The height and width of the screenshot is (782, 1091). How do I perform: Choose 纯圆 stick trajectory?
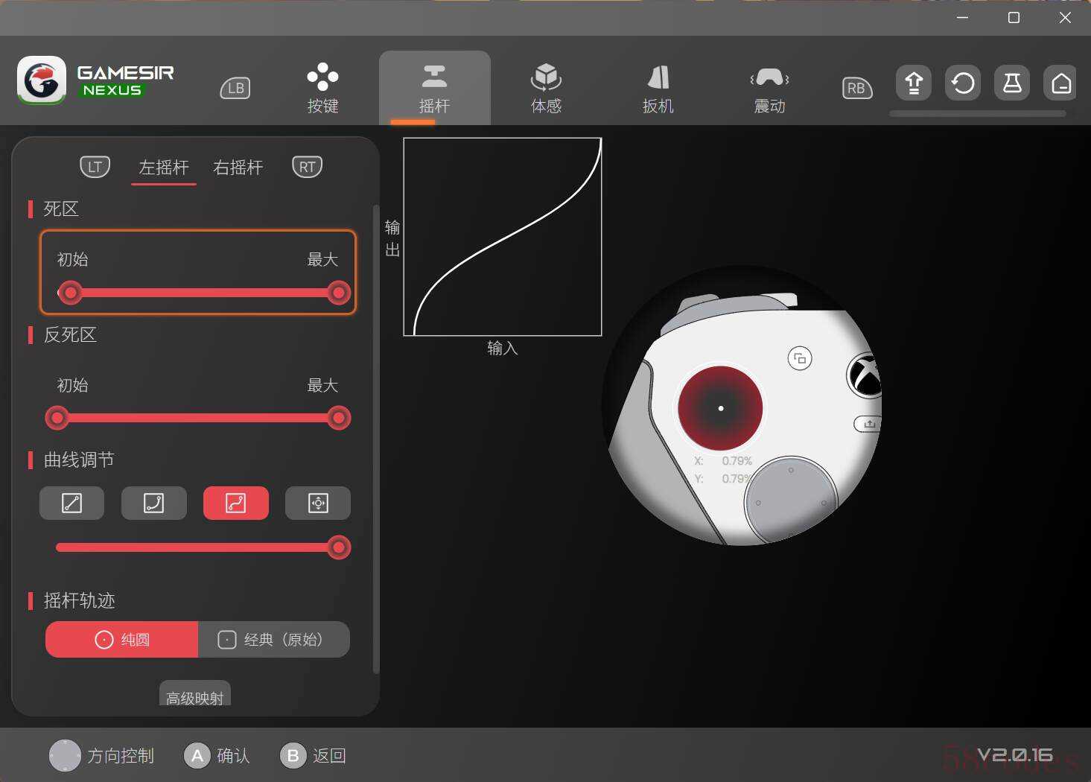121,639
